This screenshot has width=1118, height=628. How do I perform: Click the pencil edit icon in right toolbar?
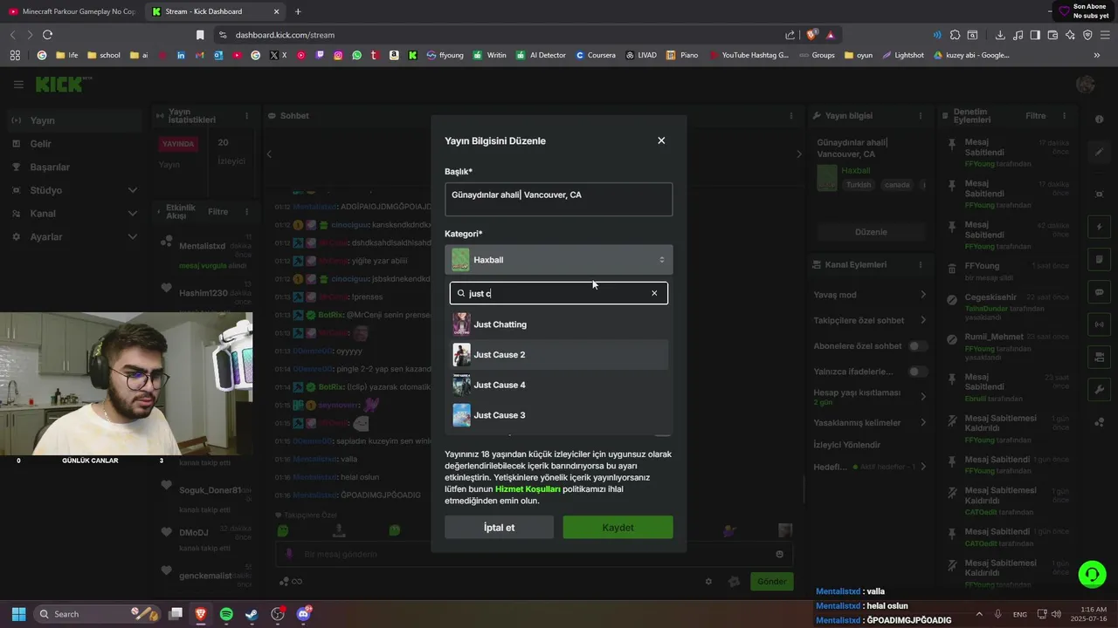pos(1099,152)
